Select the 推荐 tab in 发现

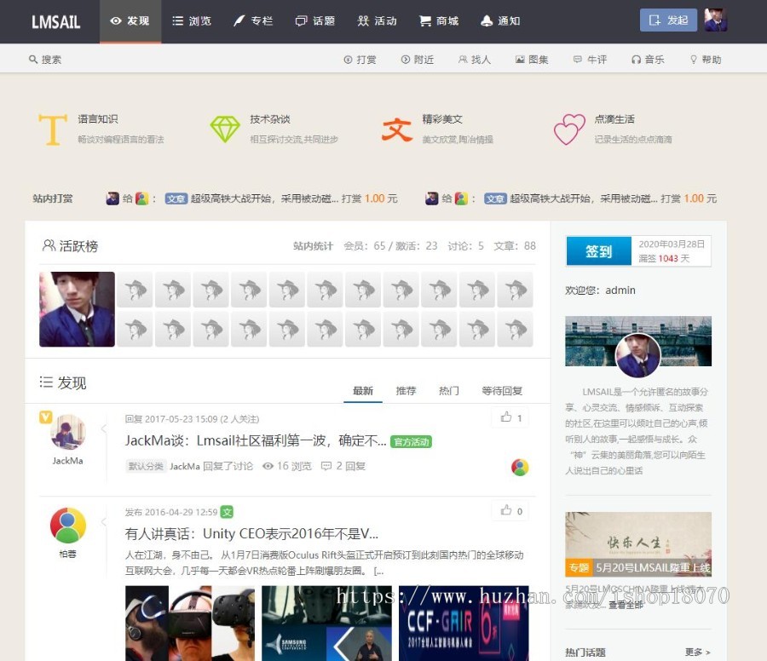click(406, 390)
